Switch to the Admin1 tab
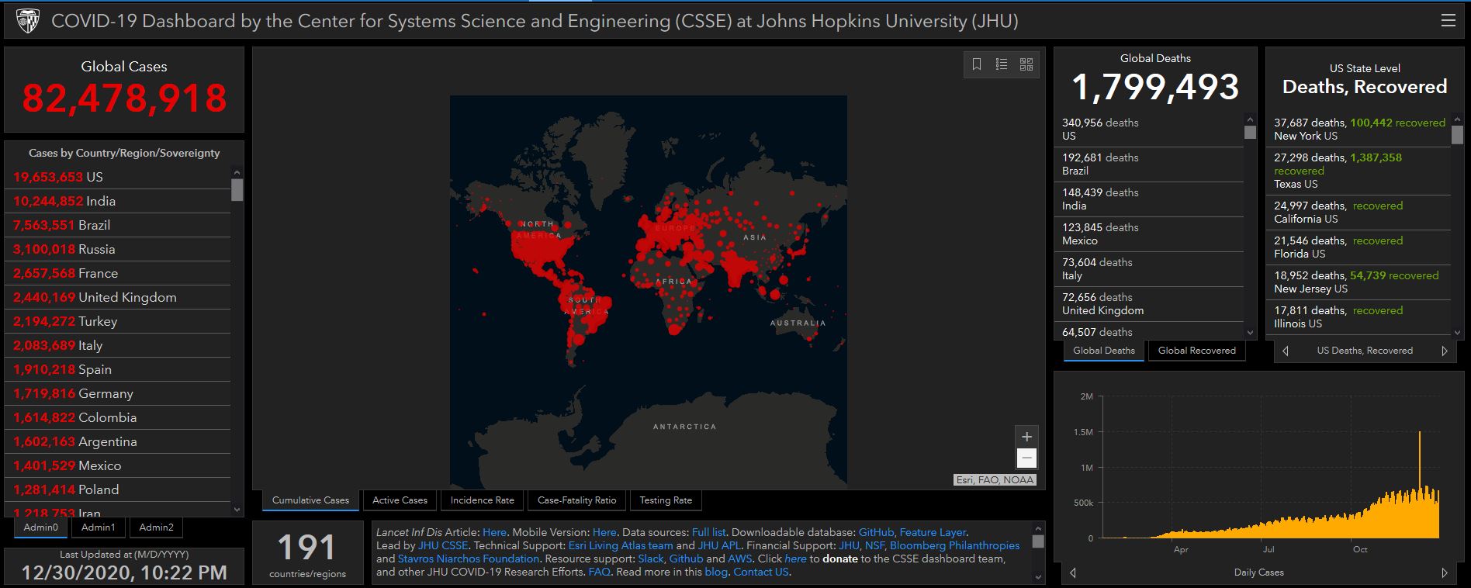Image resolution: width=1471 pixels, height=588 pixels. point(99,527)
